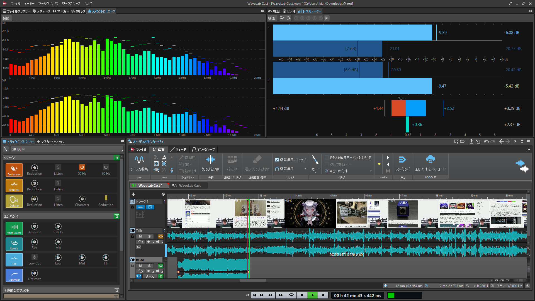Image resolution: width=535 pixels, height=301 pixels.
Task: Click the Split Clip (クリップを分割) icon
Action: tap(210, 160)
